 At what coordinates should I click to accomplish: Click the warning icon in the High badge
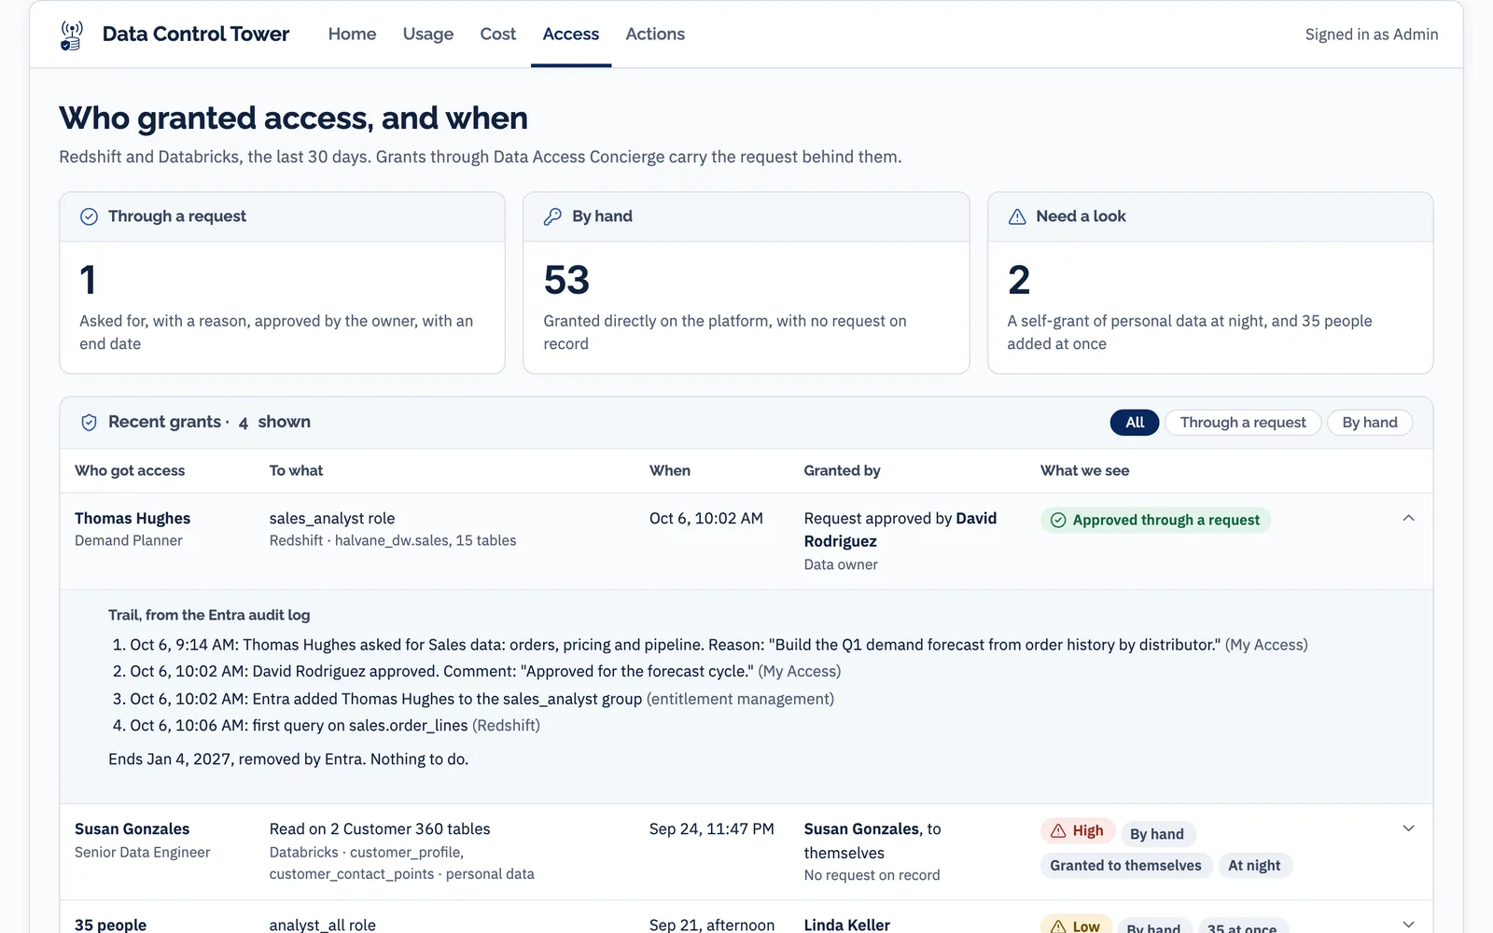(x=1058, y=830)
